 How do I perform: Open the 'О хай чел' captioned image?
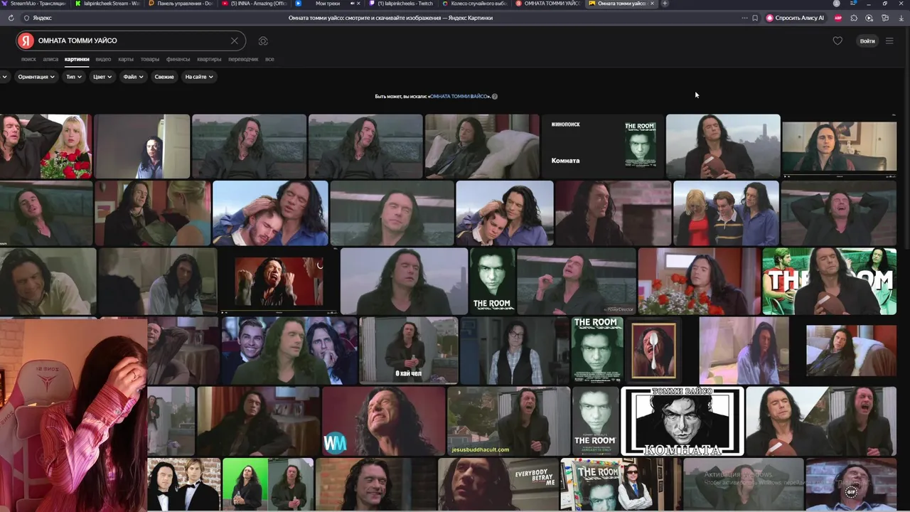(x=408, y=351)
